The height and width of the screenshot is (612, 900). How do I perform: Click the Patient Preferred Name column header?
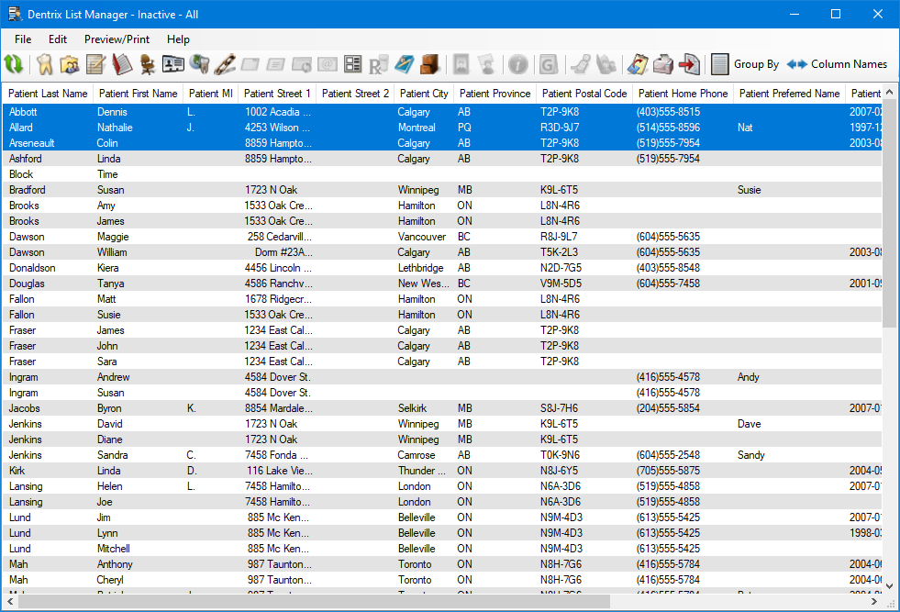[790, 94]
